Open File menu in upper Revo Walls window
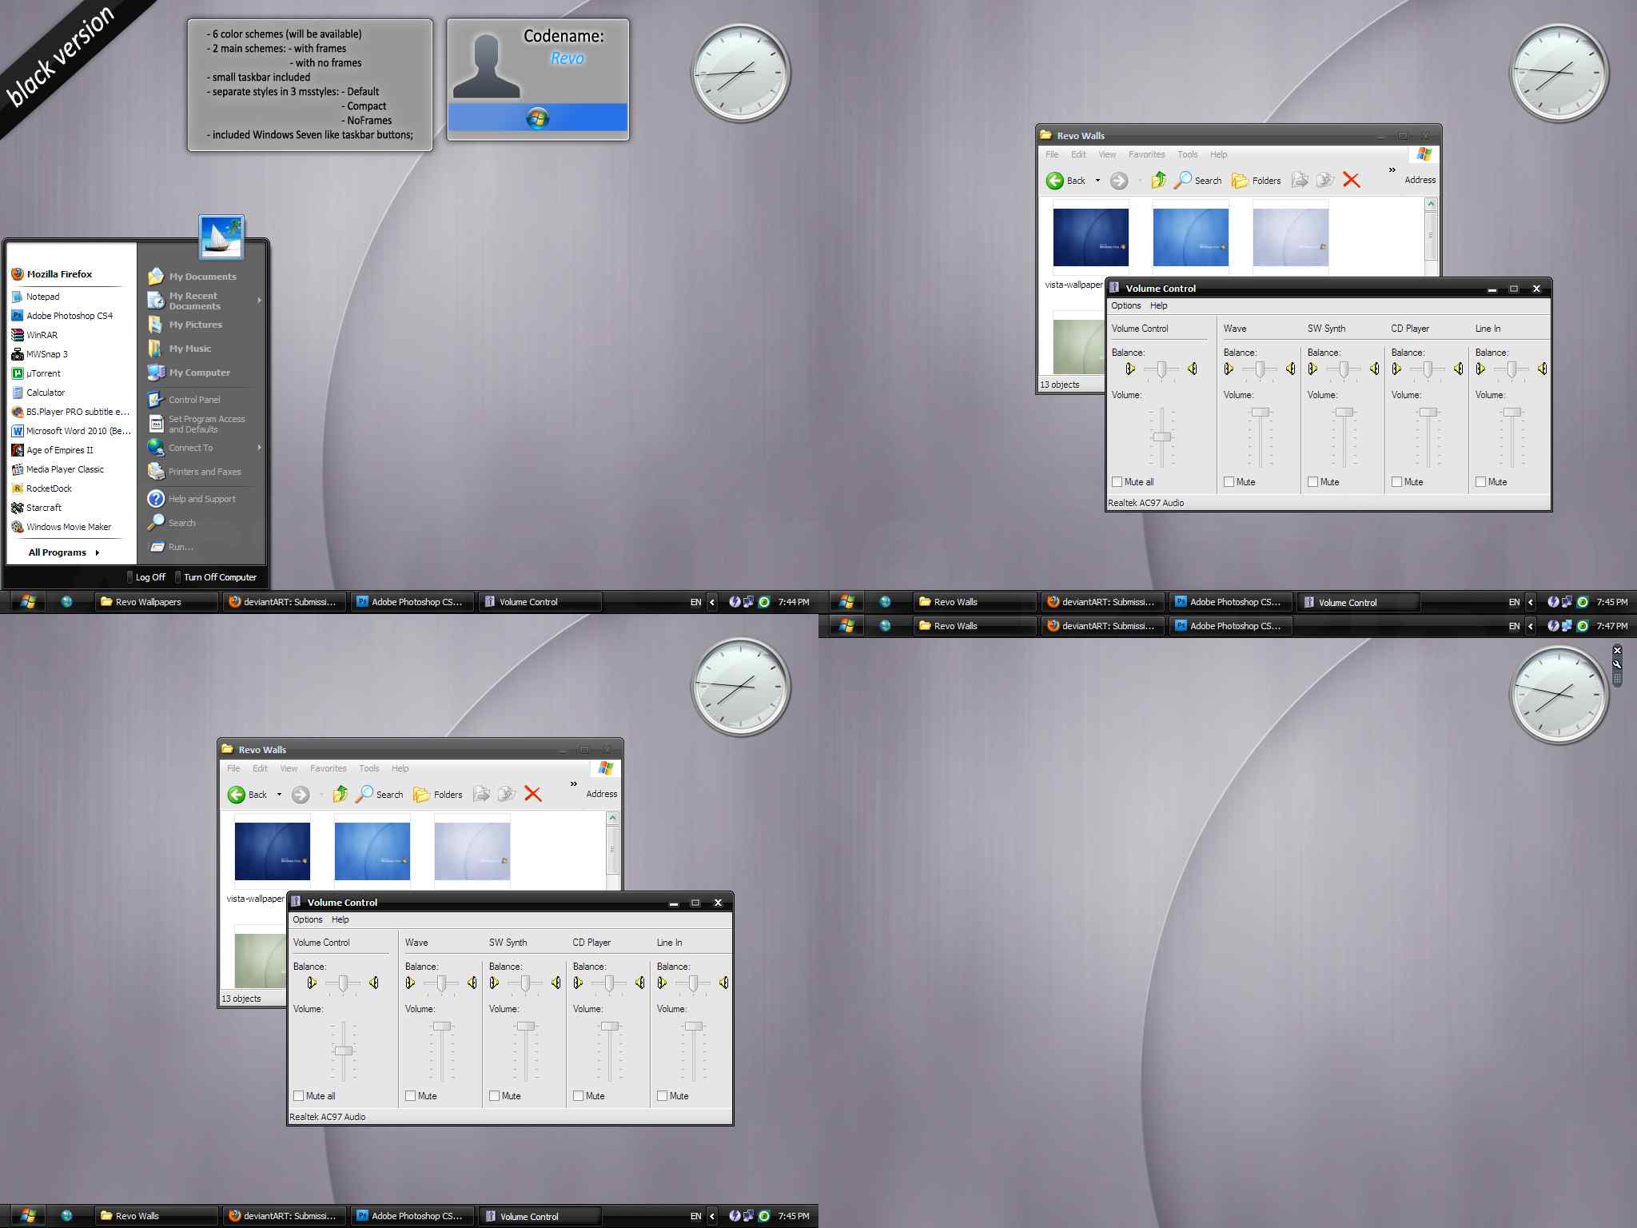This screenshot has width=1637, height=1228. pos(1052,154)
